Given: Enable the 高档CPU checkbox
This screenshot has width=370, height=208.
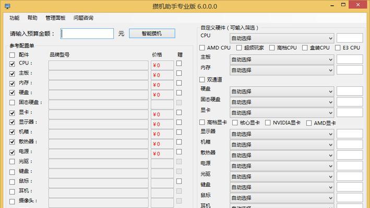Looking at the screenshot, I should coord(272,48).
